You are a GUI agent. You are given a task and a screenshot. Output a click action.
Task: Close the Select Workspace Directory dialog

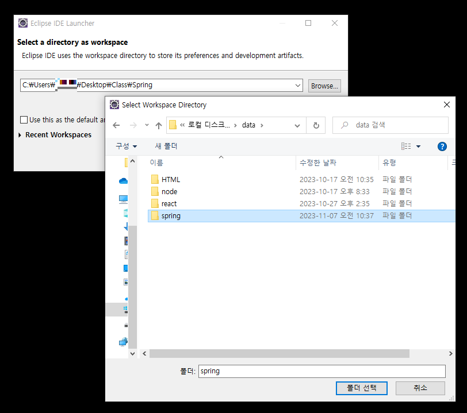click(447, 105)
